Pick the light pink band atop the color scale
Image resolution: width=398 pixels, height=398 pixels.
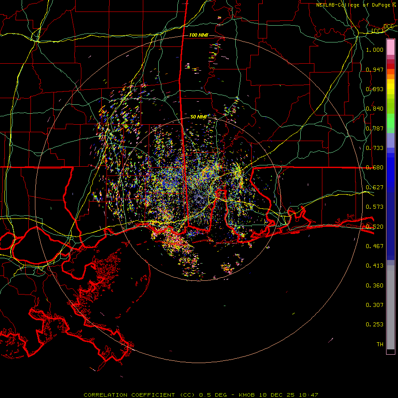click(x=390, y=47)
